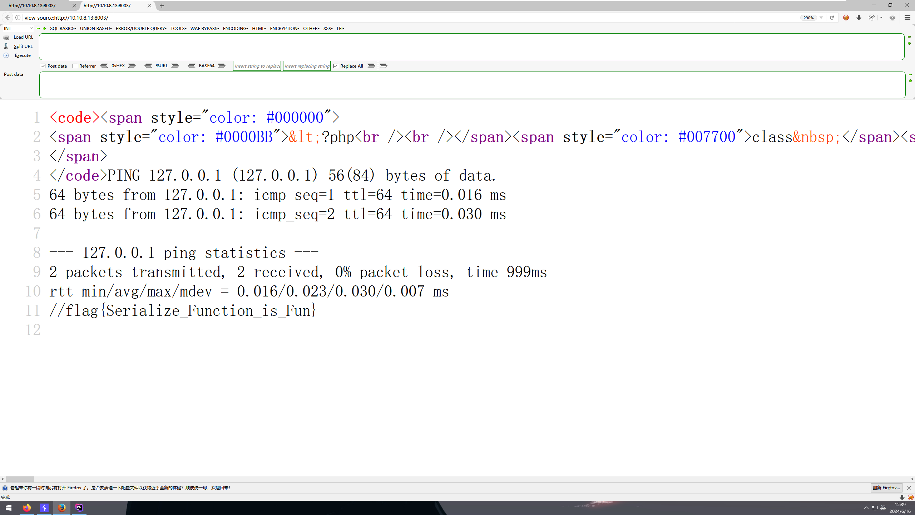Open the XSS menu
The width and height of the screenshot is (915, 515).
pyautogui.click(x=328, y=29)
